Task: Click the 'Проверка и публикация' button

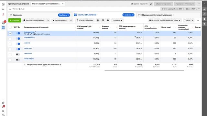Action: [185, 4]
